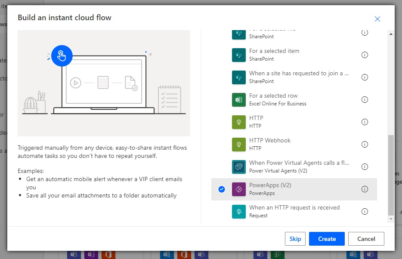Click the Cancel button
Viewport: 402px width, 259px height.
point(366,239)
